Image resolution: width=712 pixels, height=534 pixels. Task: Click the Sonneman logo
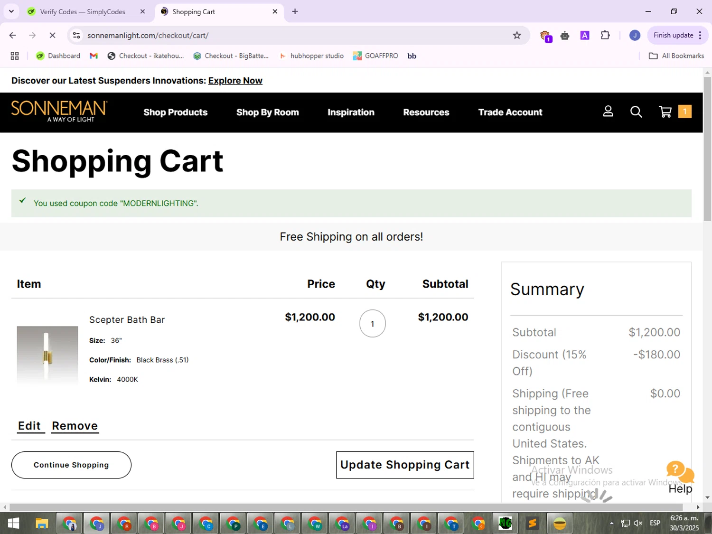click(x=59, y=112)
